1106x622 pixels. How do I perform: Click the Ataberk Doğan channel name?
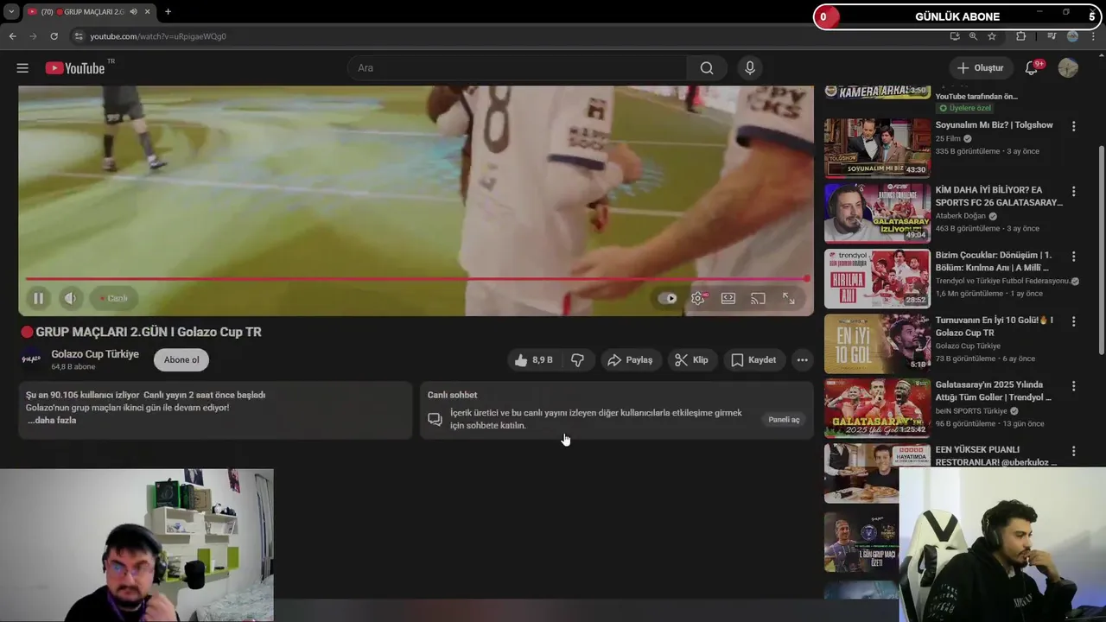pyautogui.click(x=960, y=216)
